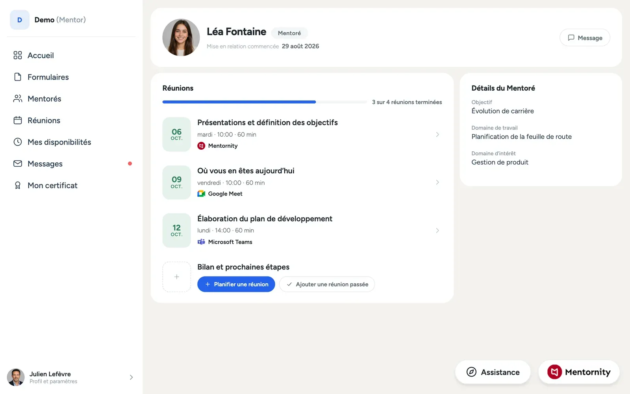Open the Mentorés menu item
630x394 pixels.
click(71, 98)
